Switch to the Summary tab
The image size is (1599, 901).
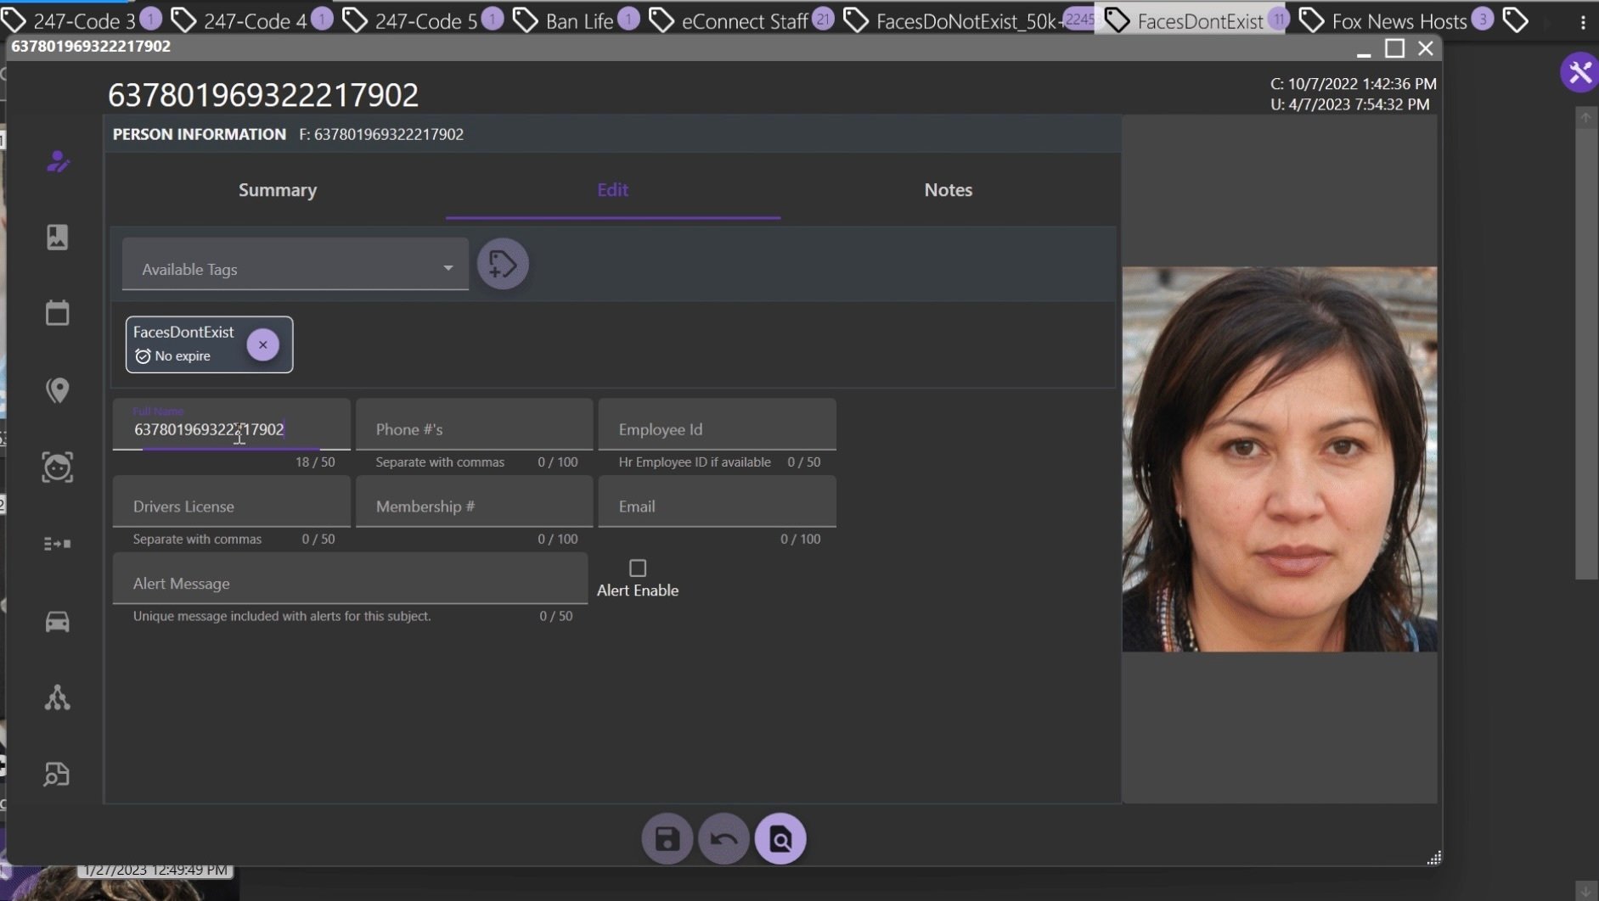coord(278,190)
